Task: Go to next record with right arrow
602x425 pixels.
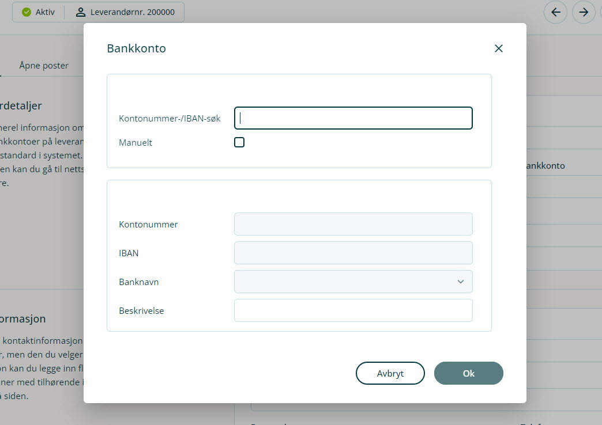Action: (584, 12)
